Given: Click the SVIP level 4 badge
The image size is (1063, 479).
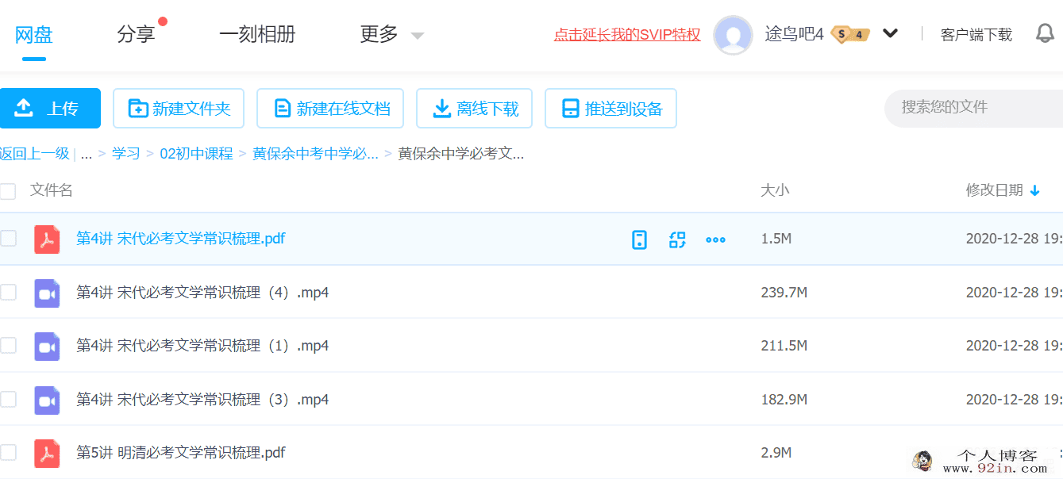Looking at the screenshot, I should click(x=850, y=34).
